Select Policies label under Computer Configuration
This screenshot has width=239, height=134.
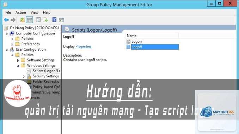[27, 39]
